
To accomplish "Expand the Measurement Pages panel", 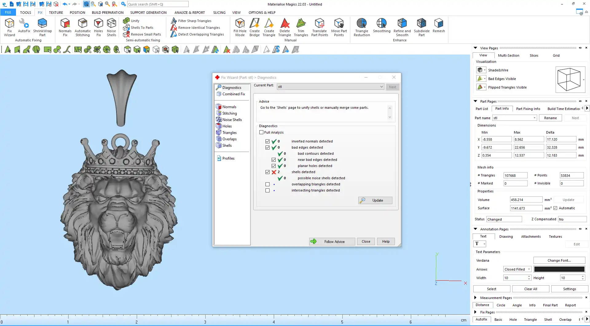I will (x=475, y=298).
